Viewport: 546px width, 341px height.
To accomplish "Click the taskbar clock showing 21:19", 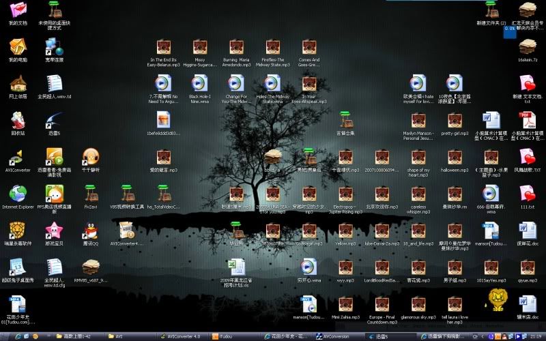I will [x=536, y=336].
